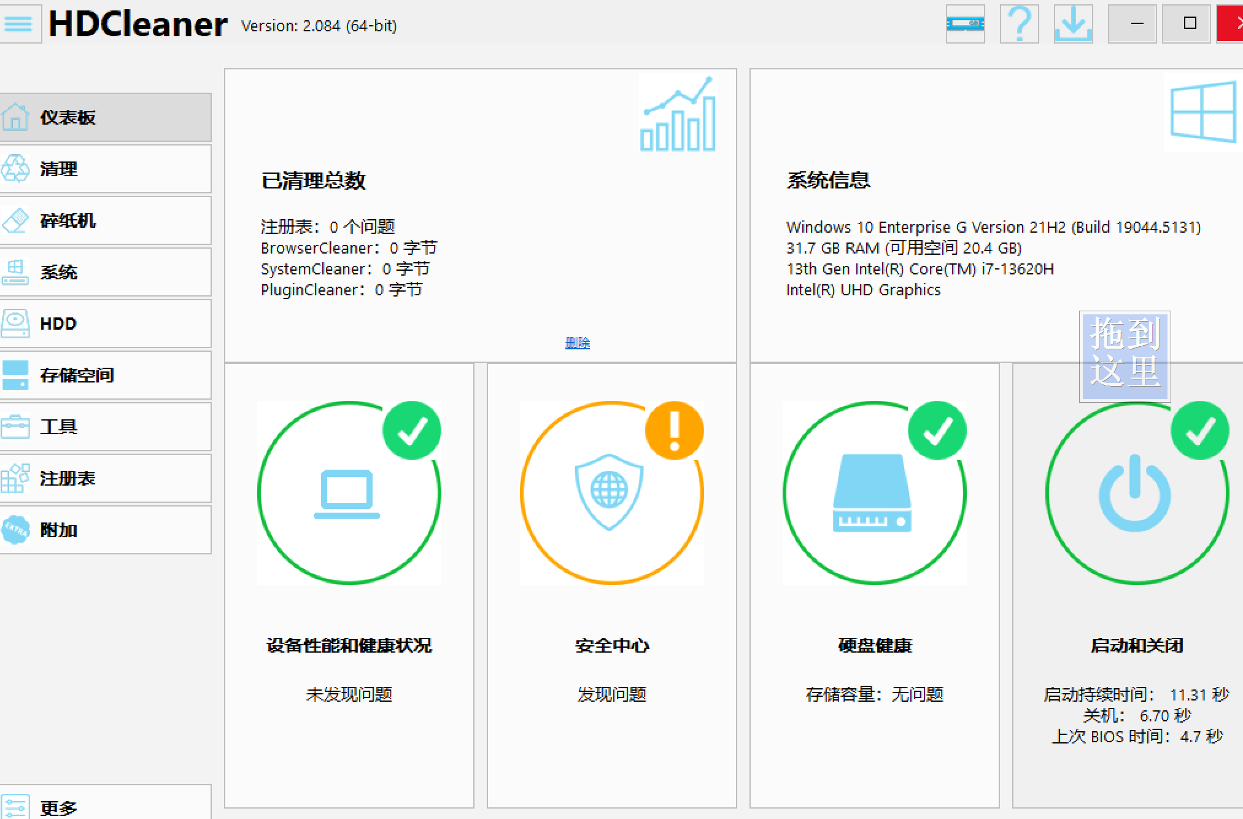
Task: Click the computer icon beside 系统
Action: (15, 271)
